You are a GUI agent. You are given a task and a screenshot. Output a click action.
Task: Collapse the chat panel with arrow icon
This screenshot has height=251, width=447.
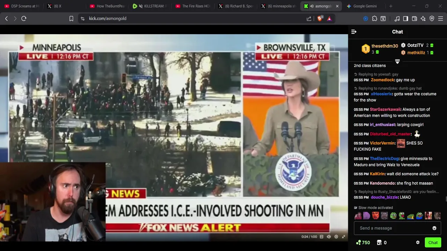click(x=354, y=32)
